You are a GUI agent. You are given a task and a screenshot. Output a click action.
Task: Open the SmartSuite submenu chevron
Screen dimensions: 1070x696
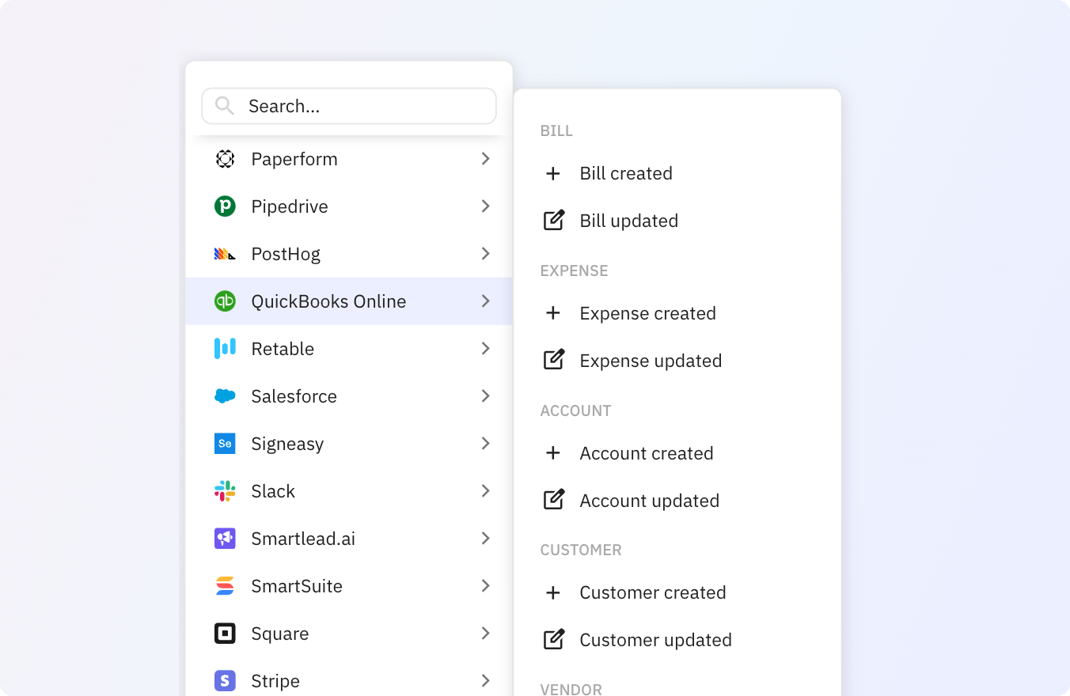point(486,586)
